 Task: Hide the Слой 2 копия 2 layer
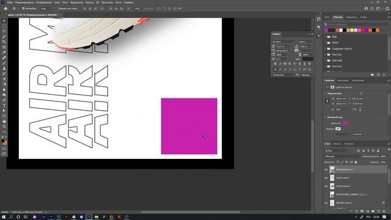point(326,186)
